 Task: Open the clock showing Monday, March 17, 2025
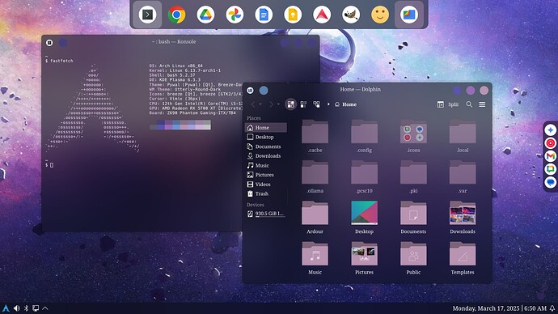[499, 308]
